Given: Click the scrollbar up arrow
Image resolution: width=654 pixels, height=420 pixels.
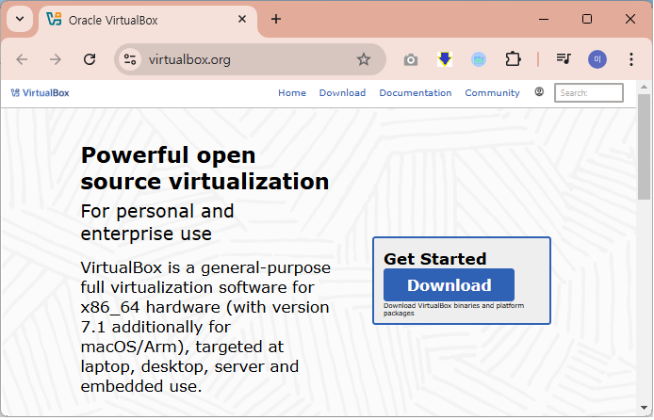Looking at the screenshot, I should pos(644,87).
